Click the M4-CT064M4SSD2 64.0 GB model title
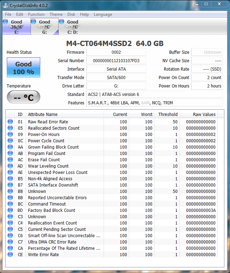The image size is (230, 273). 115,44
